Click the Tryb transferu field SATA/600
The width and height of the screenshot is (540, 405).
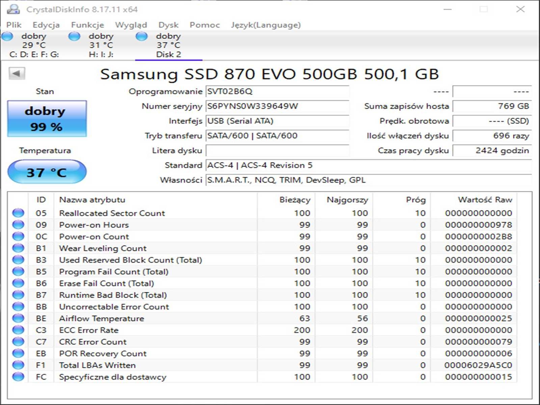click(277, 136)
